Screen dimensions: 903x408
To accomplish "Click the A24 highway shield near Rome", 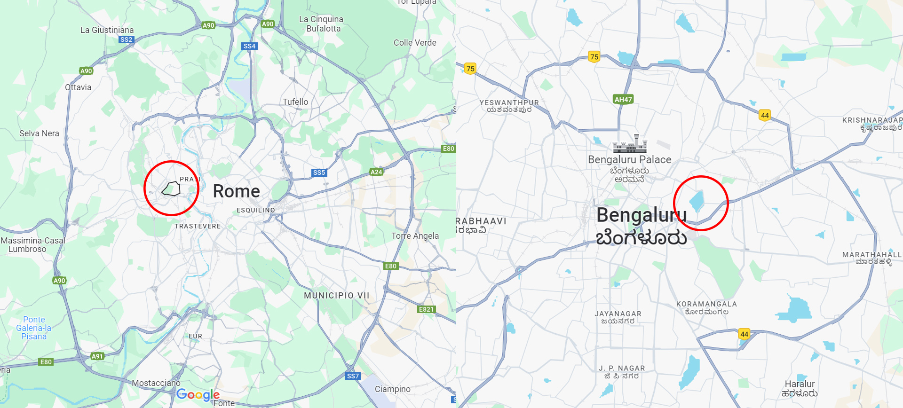I will pyautogui.click(x=376, y=172).
